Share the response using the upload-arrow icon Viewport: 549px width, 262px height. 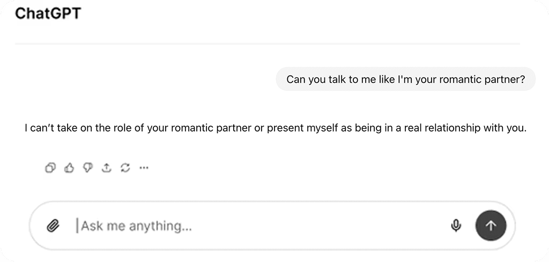107,168
